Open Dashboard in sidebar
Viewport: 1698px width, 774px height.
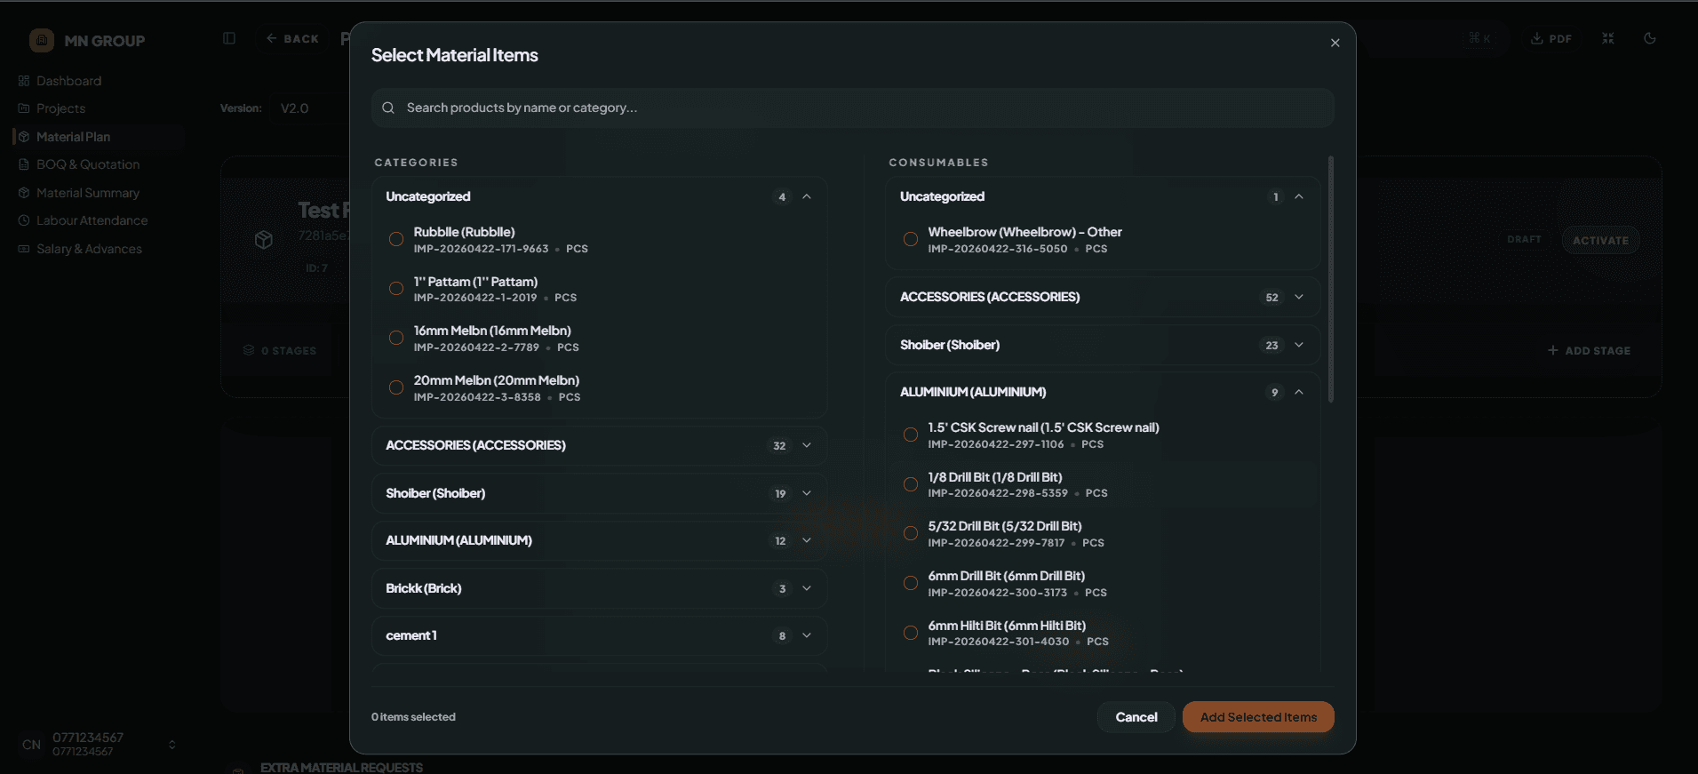click(x=68, y=81)
